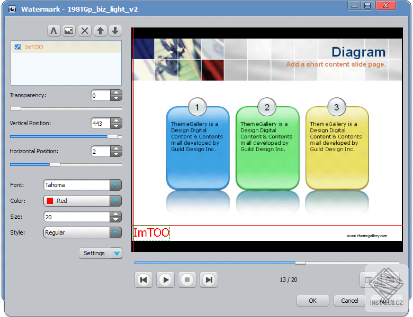
Task: Select the ImTOO watermark row
Action: point(66,47)
